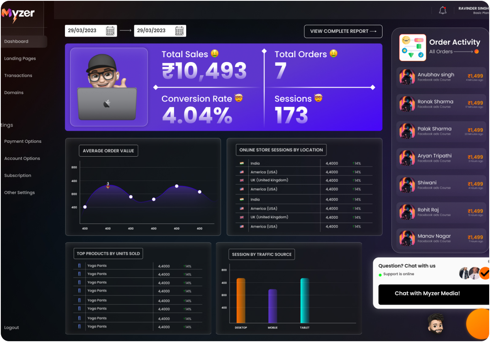Image resolution: width=490 pixels, height=342 pixels.
Task: Click the rocket marker on the chart
Action: coord(108,185)
